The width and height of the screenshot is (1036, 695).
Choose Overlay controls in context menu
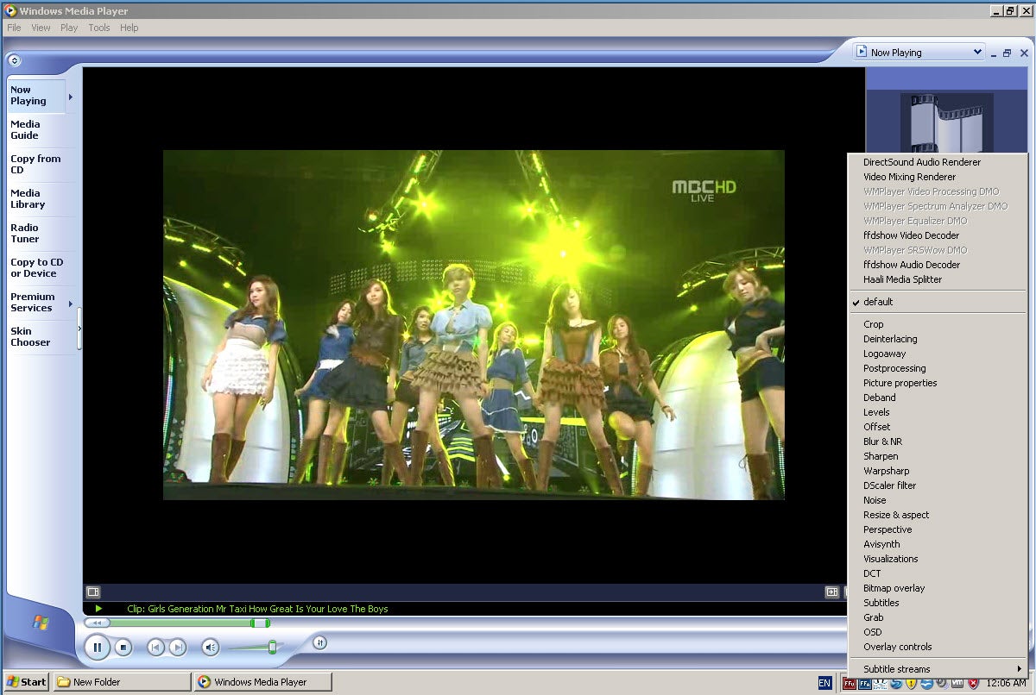(x=938, y=647)
